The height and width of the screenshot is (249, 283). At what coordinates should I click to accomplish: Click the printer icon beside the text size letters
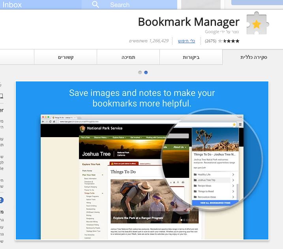[183, 182]
